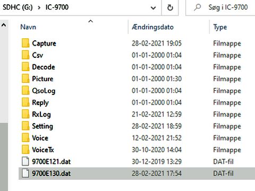
Task: Refresh the IC-9700 folder view
Action: pyautogui.click(x=170, y=7)
